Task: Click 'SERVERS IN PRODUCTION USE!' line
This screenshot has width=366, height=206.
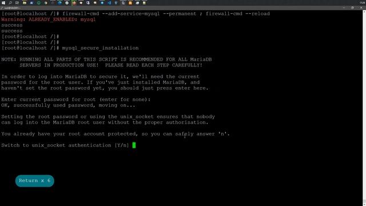Action: (x=111, y=65)
